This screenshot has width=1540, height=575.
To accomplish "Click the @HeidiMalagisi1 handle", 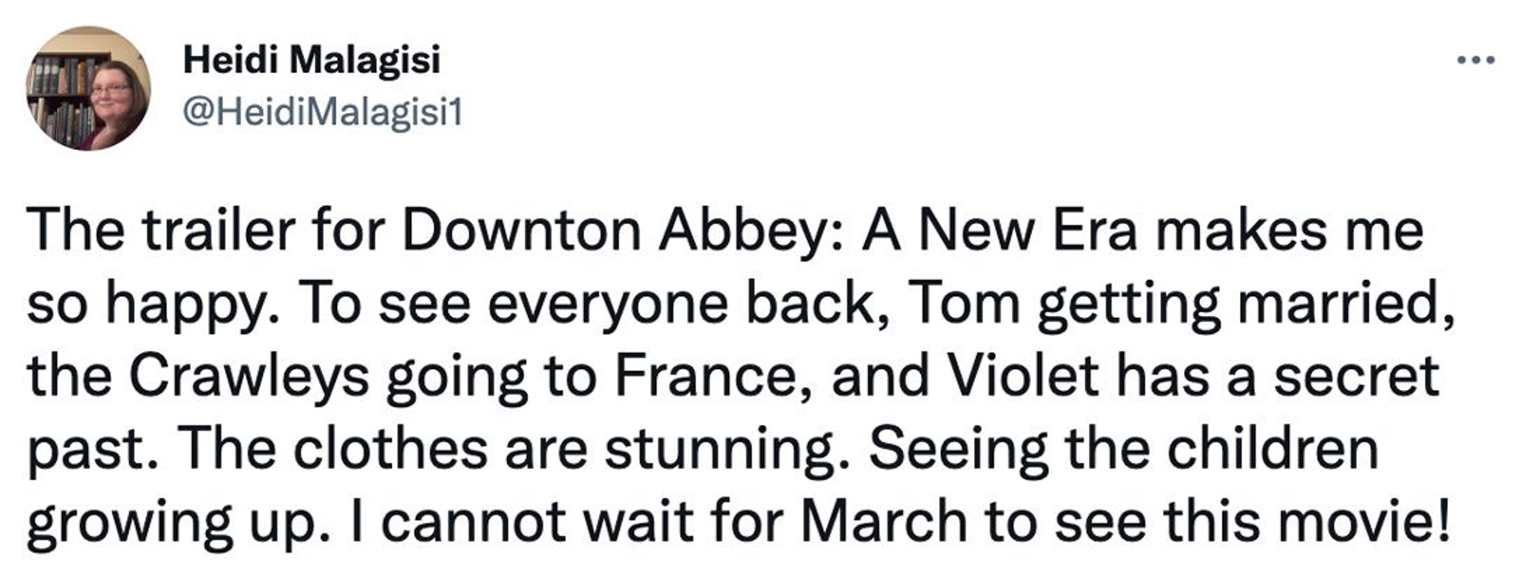I will 323,112.
